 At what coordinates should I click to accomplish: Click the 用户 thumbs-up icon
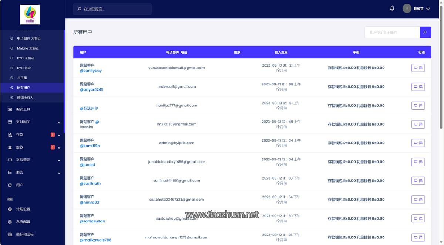(x=10, y=185)
